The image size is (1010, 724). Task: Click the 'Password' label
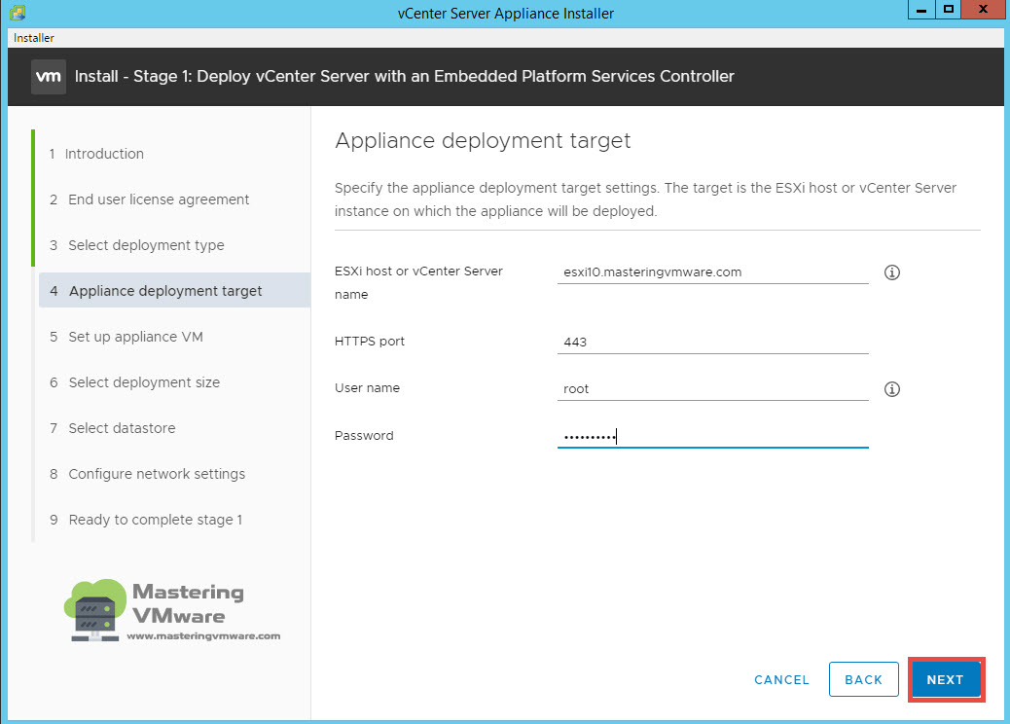point(364,435)
